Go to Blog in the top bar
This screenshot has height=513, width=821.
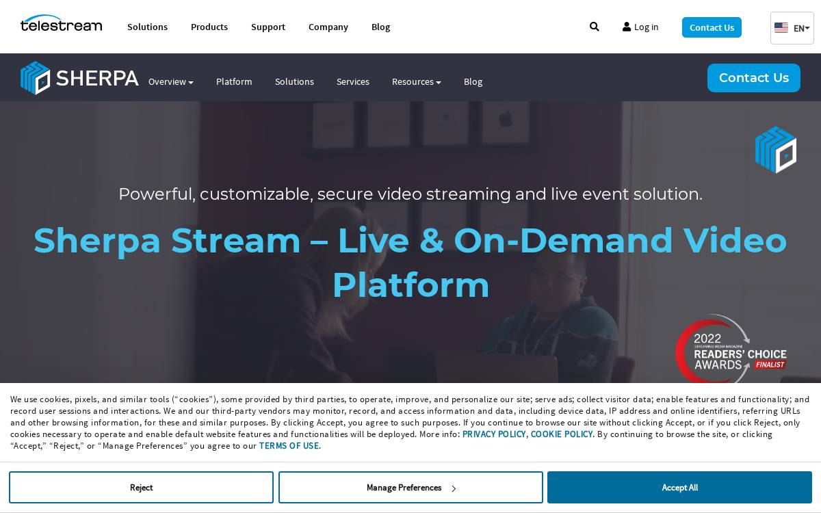[x=381, y=27]
